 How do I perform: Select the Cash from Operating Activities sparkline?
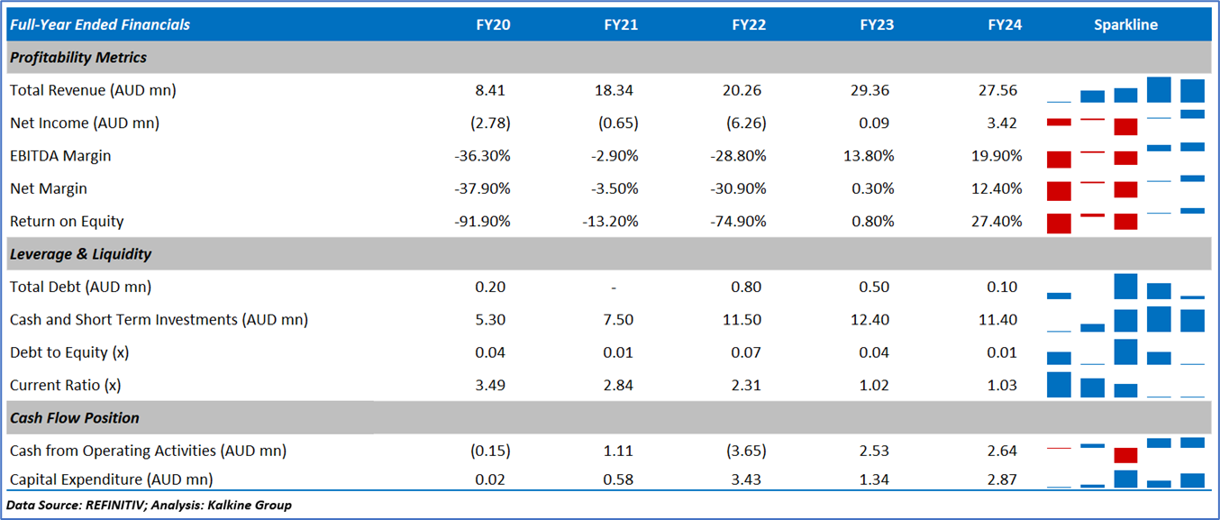pyautogui.click(x=1125, y=451)
